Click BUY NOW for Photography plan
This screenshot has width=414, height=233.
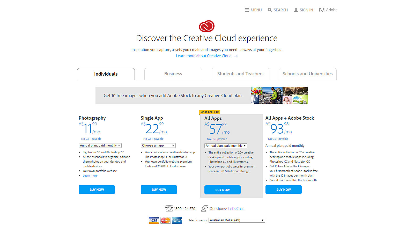click(x=97, y=190)
